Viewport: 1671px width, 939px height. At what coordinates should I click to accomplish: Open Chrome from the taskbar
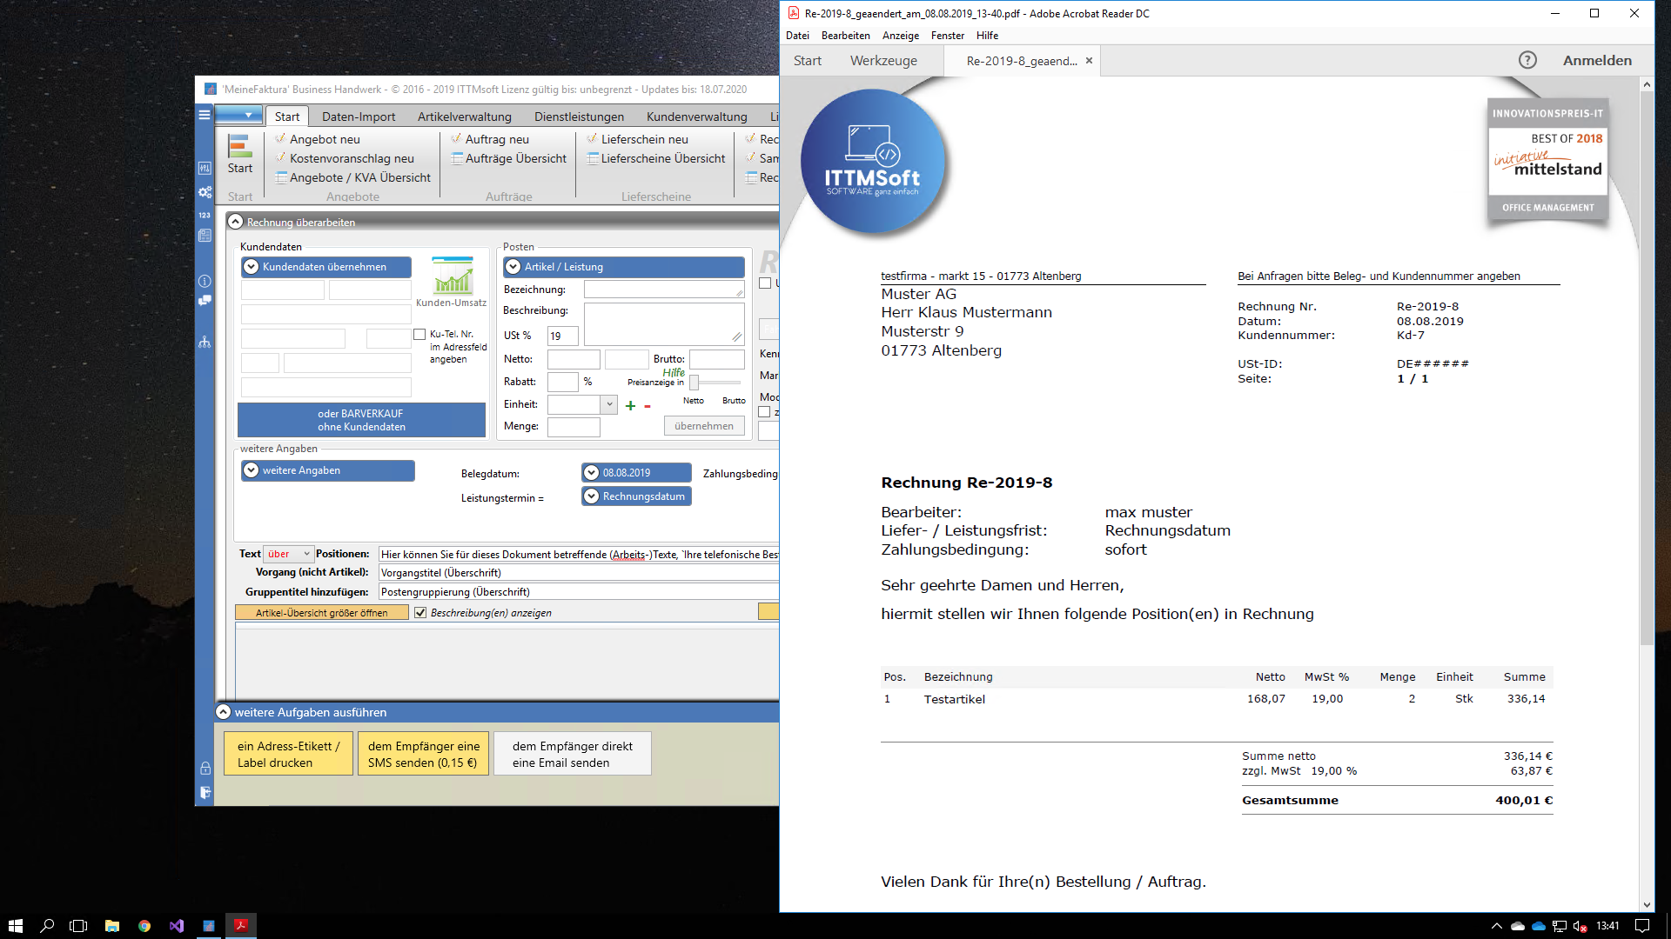pyautogui.click(x=144, y=926)
